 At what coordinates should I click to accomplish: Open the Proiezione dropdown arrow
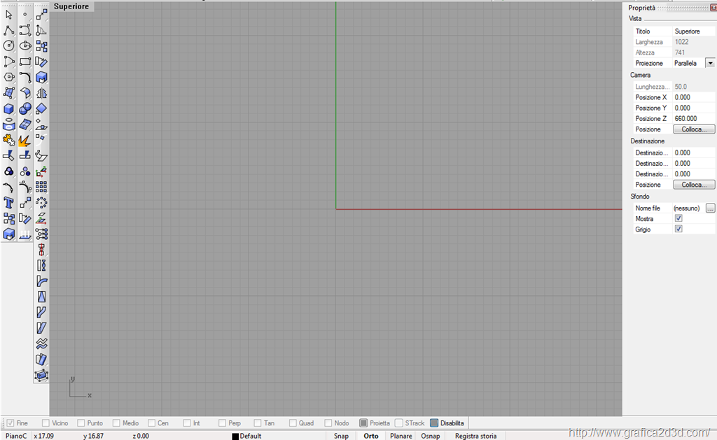709,63
